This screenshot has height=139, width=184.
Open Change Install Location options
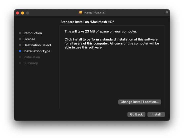(x=140, y=102)
